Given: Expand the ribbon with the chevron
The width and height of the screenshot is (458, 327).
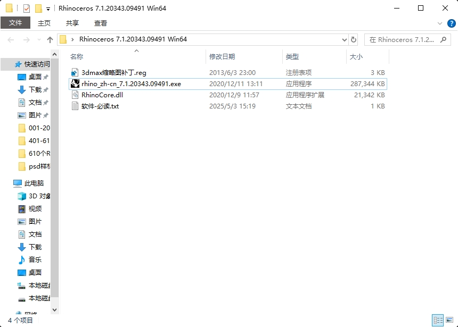Looking at the screenshot, I should pos(439,23).
